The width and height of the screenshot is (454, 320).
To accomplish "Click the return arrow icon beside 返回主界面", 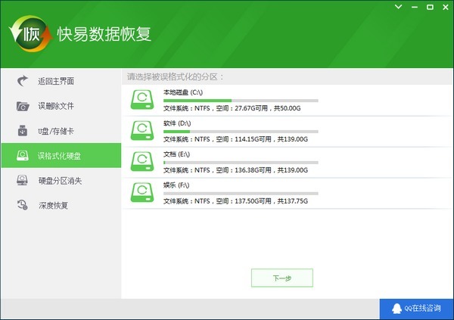I will point(22,81).
